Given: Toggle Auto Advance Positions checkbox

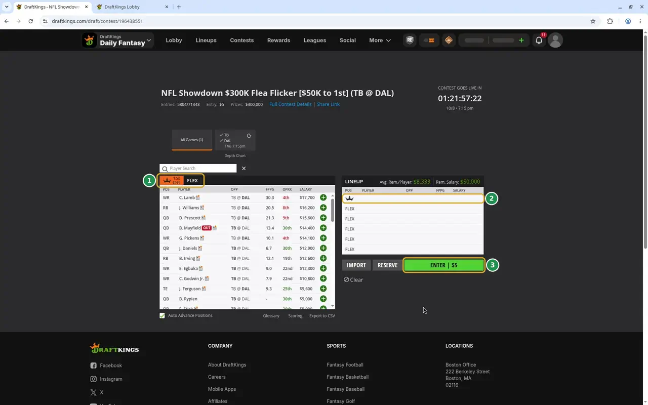Looking at the screenshot, I should coord(163,315).
